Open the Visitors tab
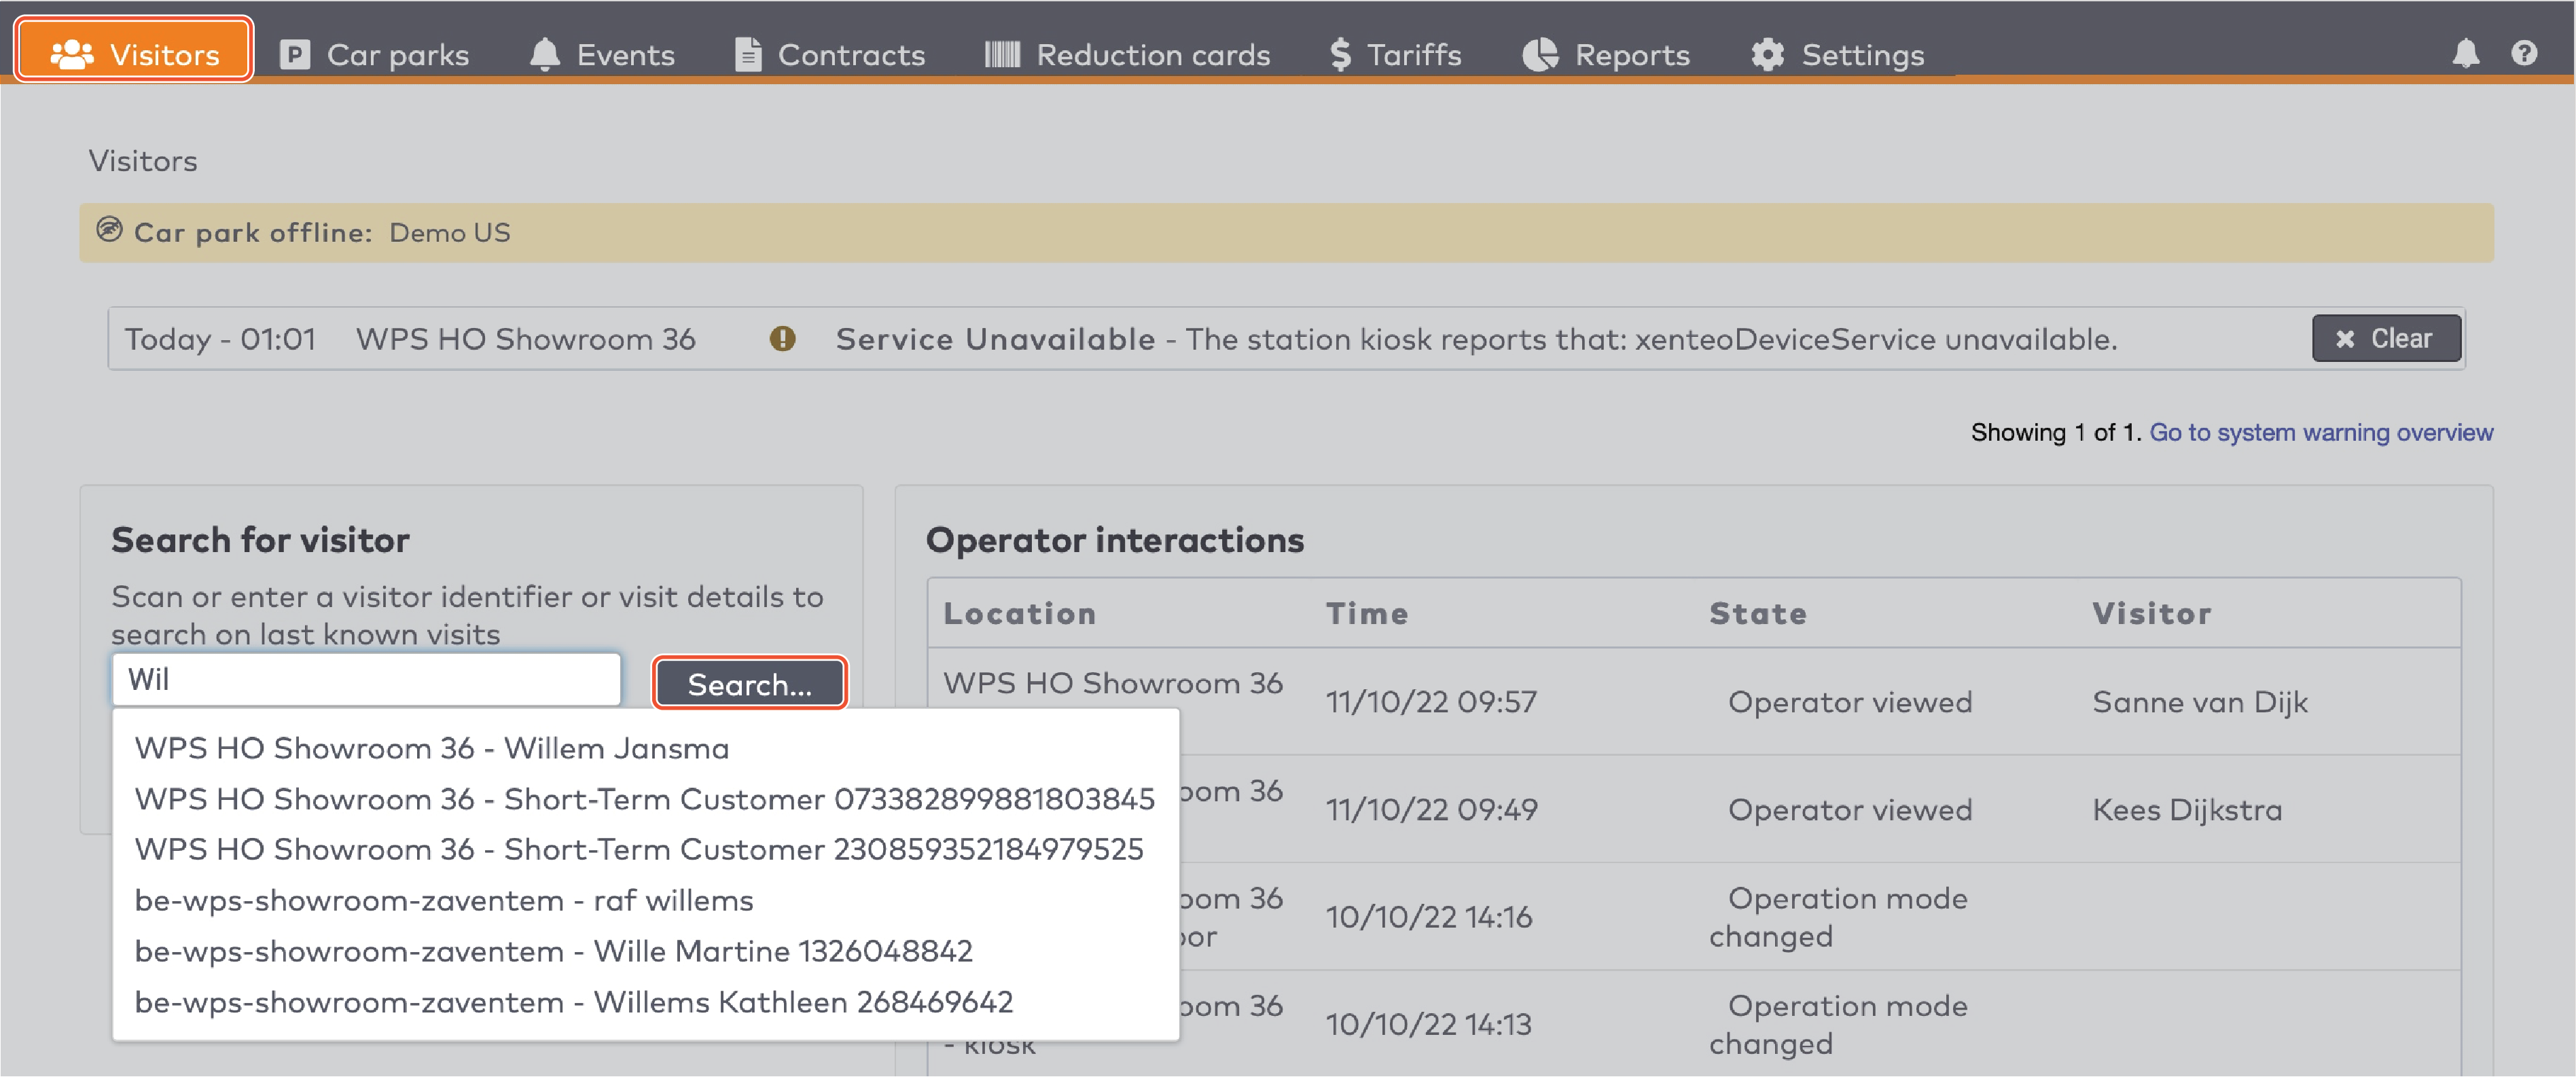Image resolution: width=2576 pixels, height=1077 pixels. [134, 54]
